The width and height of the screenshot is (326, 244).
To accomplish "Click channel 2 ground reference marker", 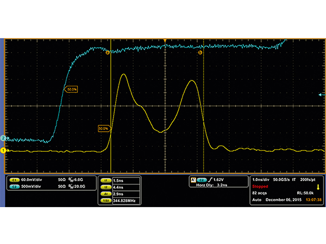I will (x=3, y=139).
